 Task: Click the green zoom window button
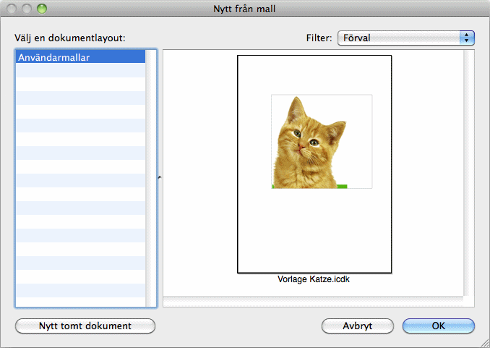point(42,9)
